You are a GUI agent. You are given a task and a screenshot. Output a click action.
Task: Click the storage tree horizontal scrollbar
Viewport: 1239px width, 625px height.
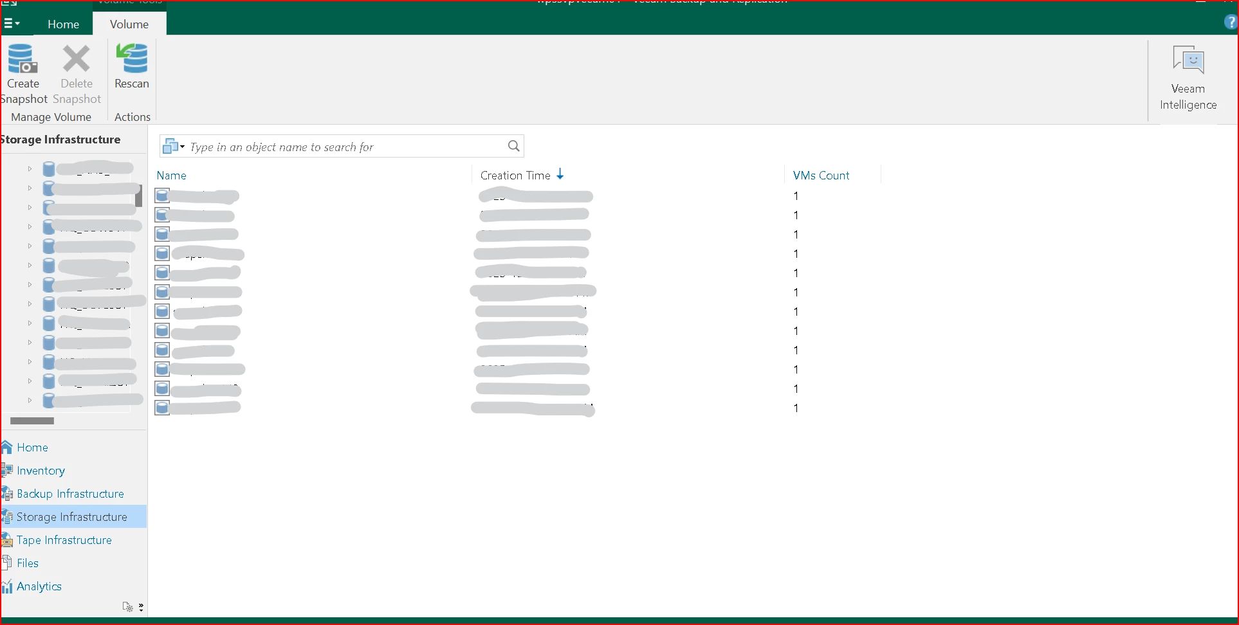(32, 421)
